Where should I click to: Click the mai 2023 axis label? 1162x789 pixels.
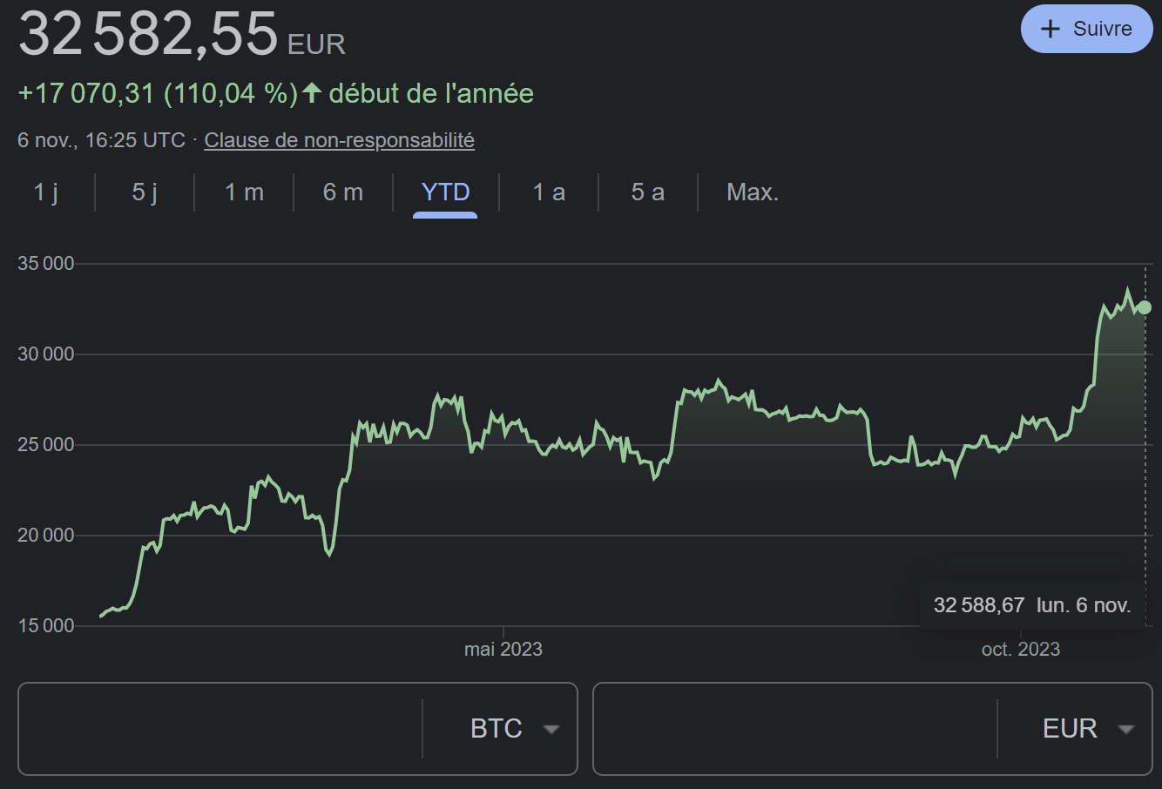click(503, 650)
